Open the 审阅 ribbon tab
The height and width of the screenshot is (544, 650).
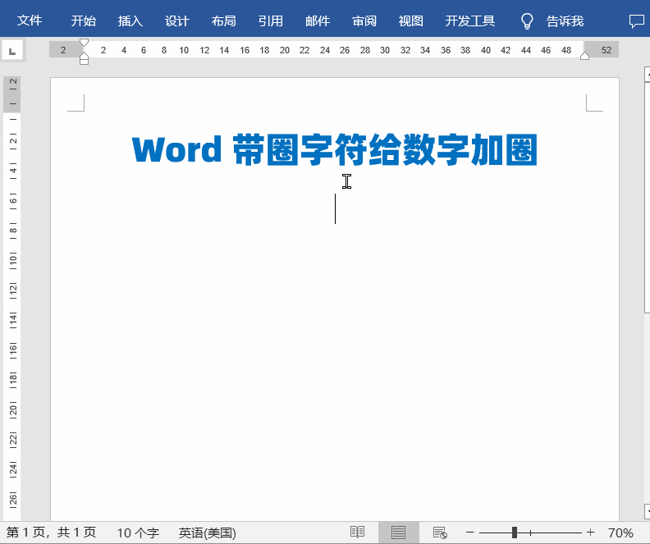click(364, 21)
